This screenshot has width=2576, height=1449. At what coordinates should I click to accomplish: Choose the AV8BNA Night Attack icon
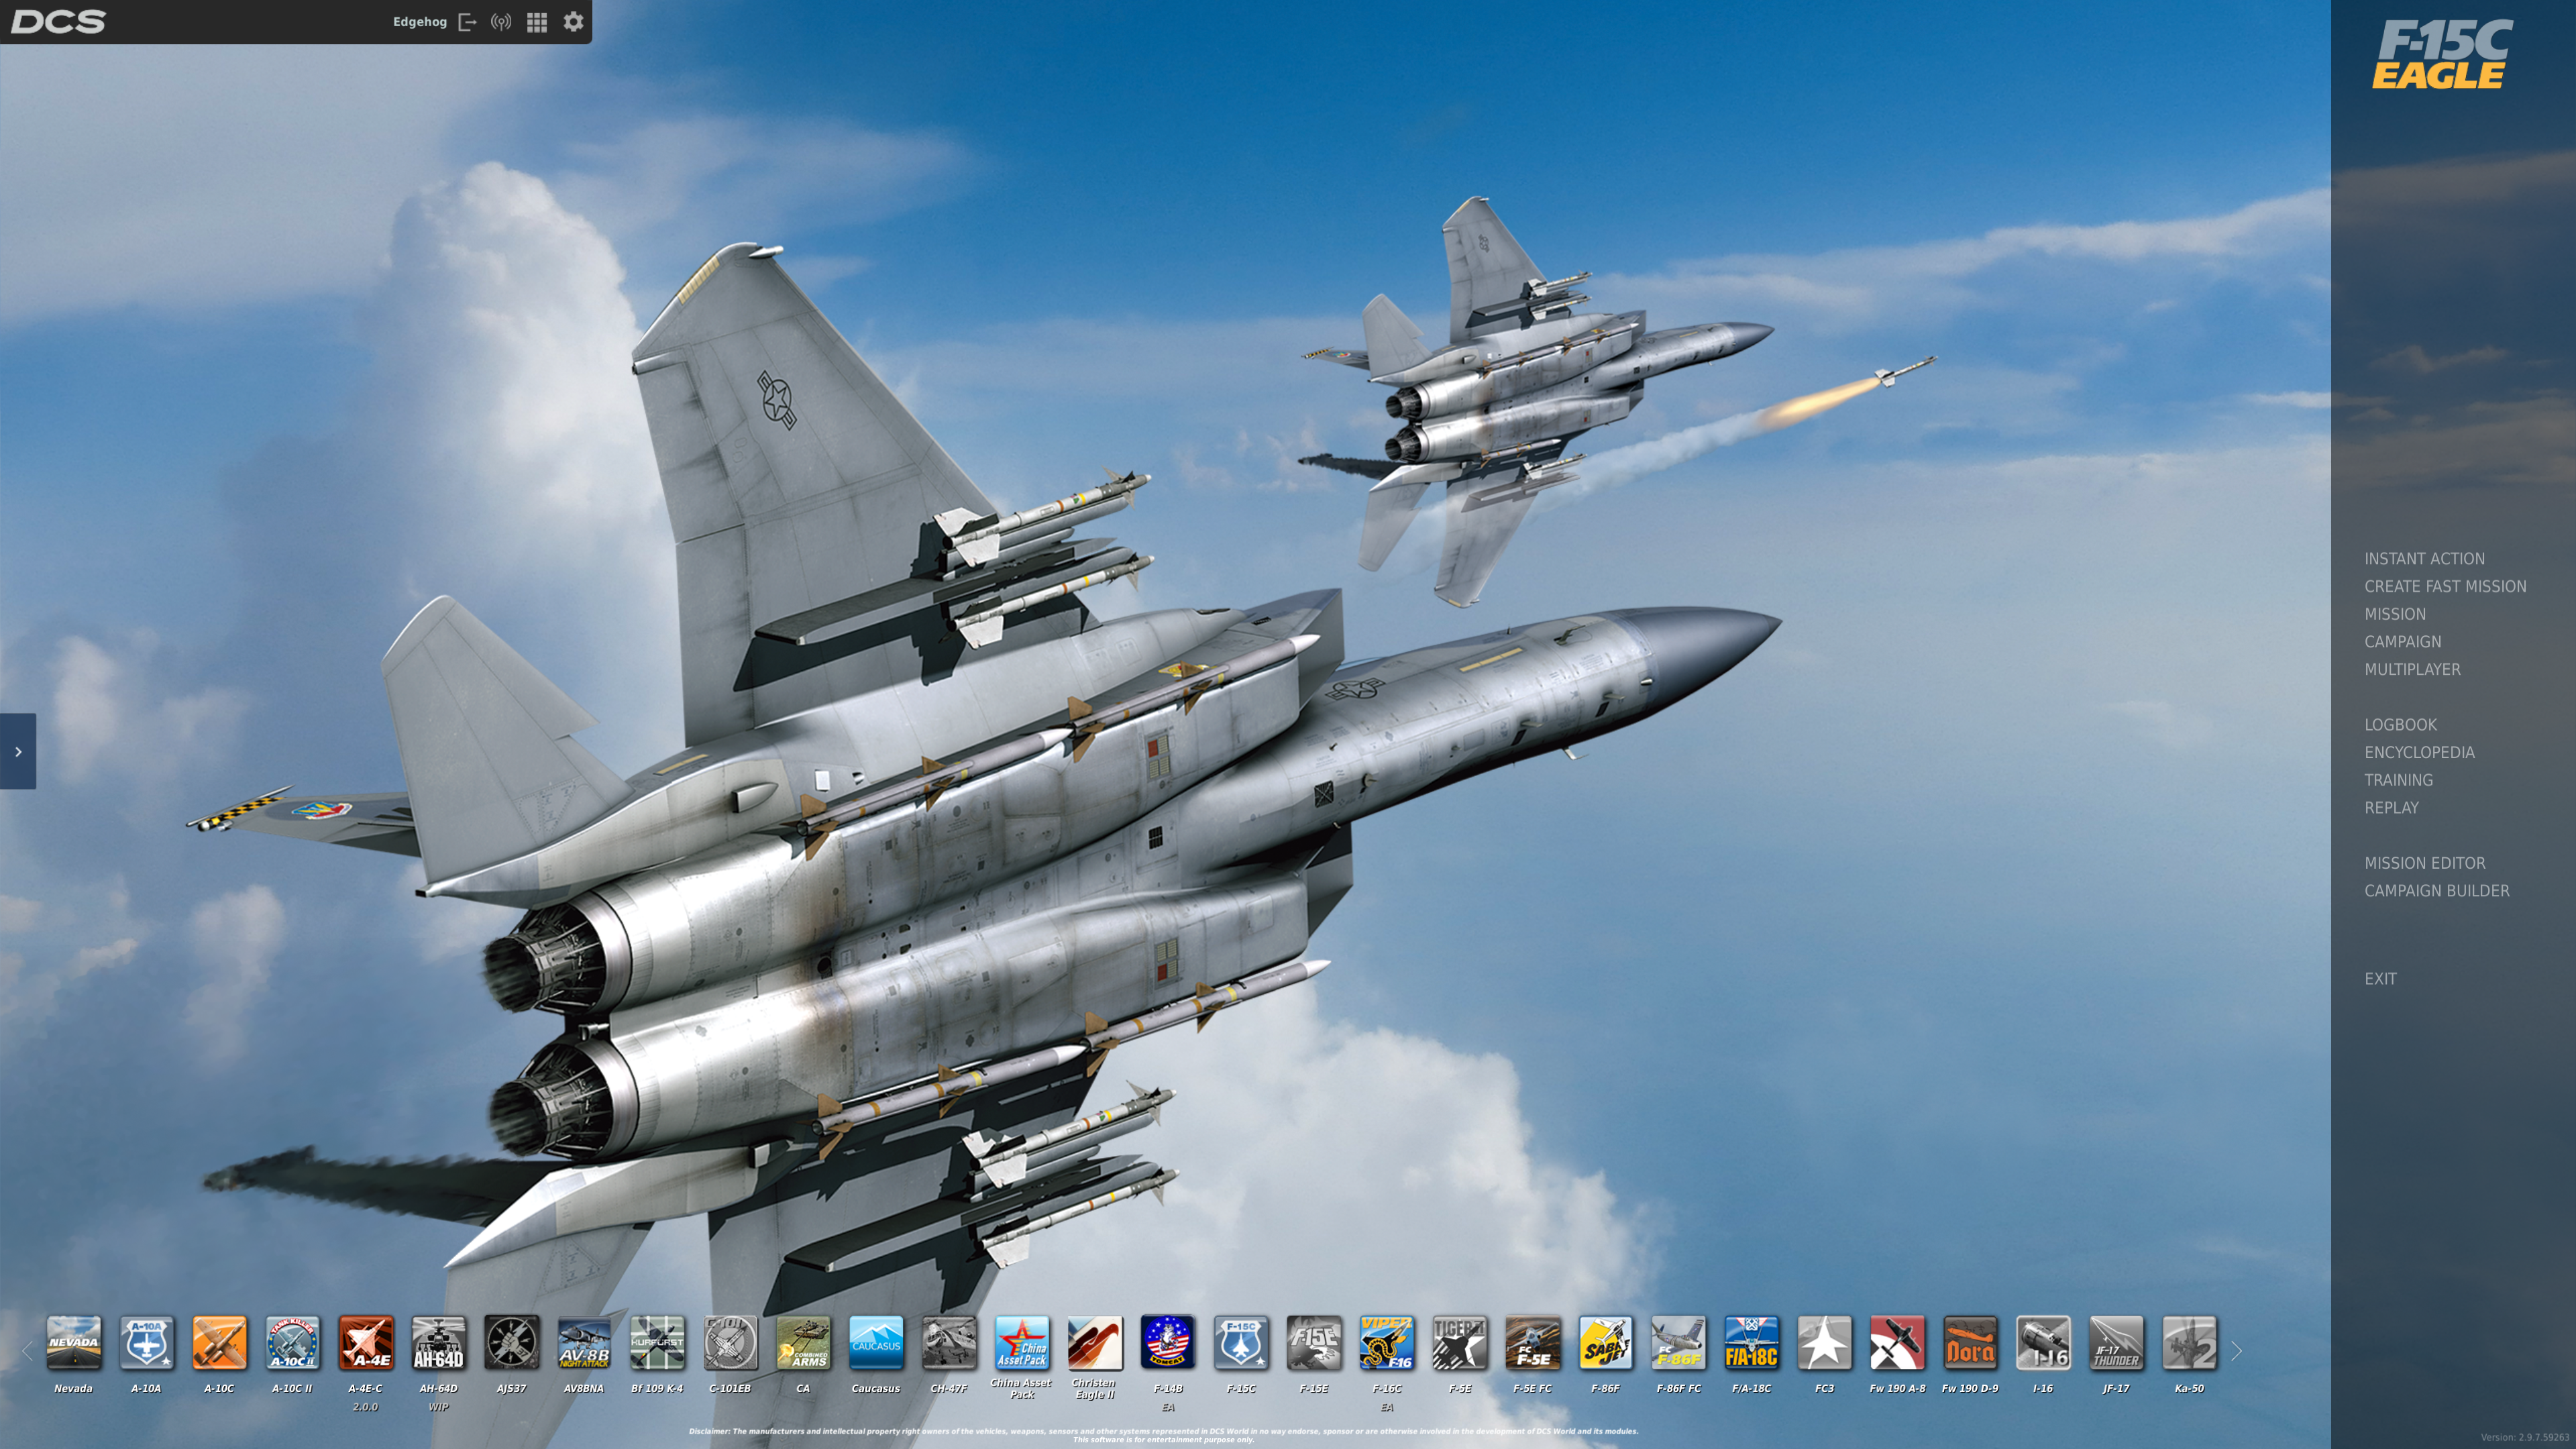[584, 1342]
